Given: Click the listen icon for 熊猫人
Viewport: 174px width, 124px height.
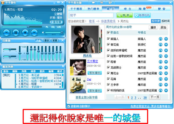Looking at the screenshot, I should pos(160,39).
